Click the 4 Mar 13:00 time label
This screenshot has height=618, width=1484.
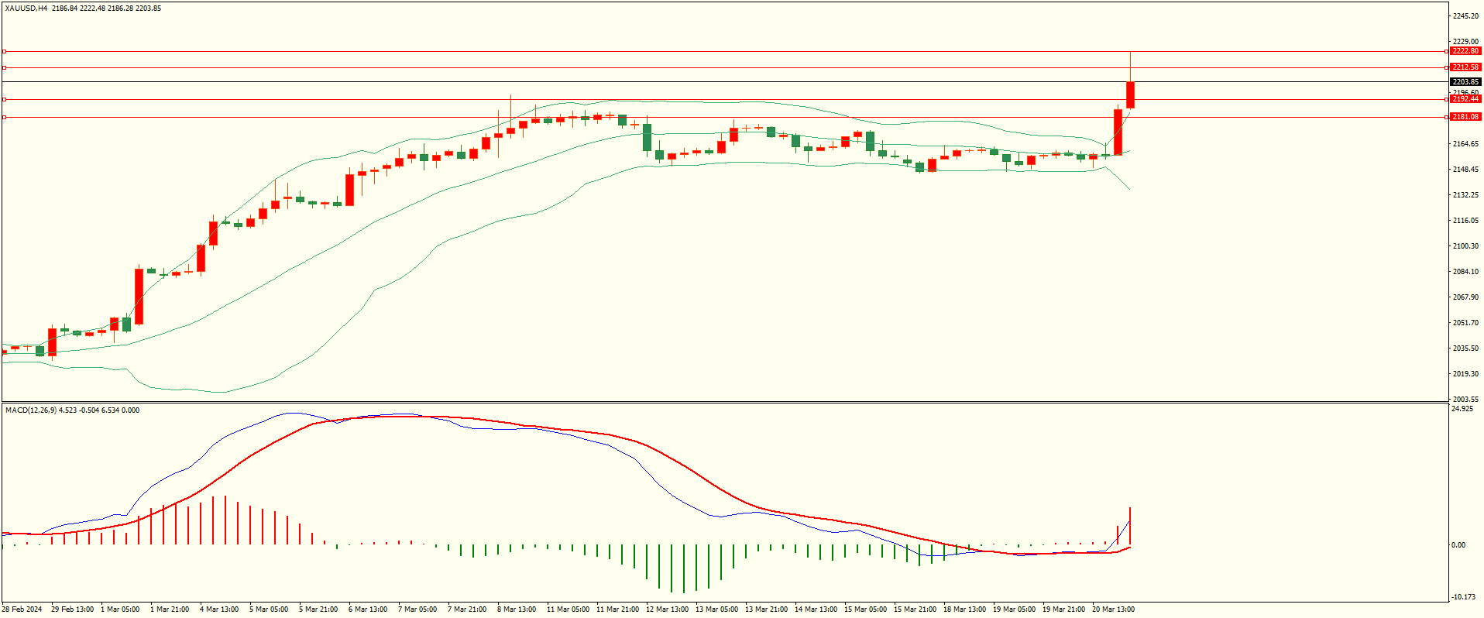coord(219,609)
